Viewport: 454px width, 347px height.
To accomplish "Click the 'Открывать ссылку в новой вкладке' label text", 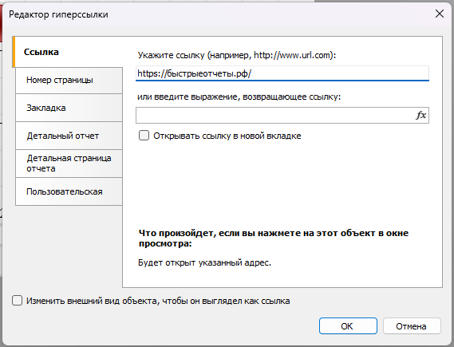I will [227, 136].
